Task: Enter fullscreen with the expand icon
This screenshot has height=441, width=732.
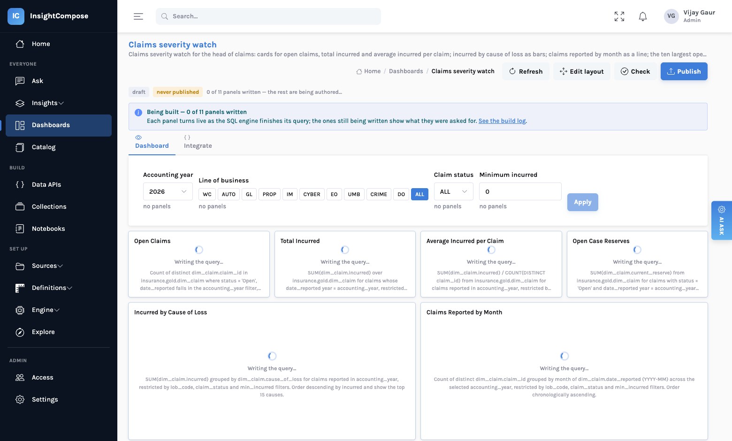Action: (x=619, y=16)
